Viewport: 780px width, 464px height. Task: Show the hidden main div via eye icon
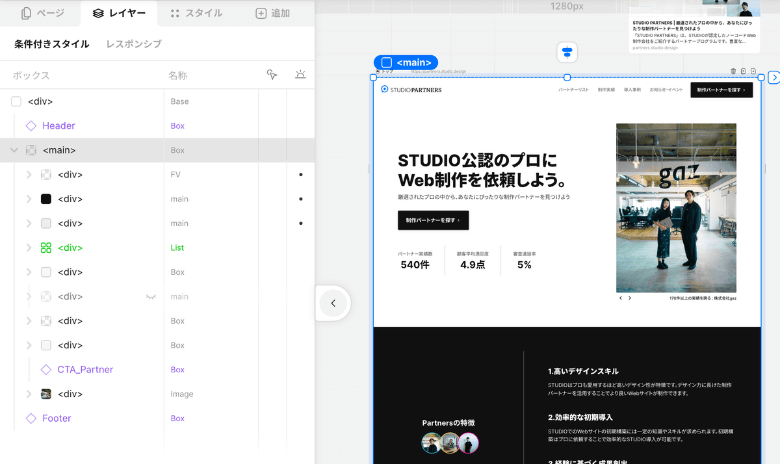click(151, 296)
